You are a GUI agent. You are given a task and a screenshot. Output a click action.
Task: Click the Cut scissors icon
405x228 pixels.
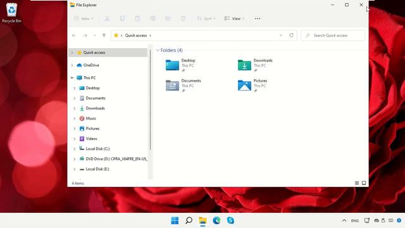click(107, 18)
